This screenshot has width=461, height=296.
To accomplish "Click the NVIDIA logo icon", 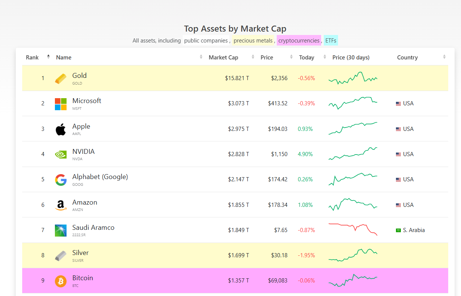I will (x=61, y=154).
